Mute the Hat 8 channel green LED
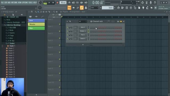 click(x=67, y=35)
